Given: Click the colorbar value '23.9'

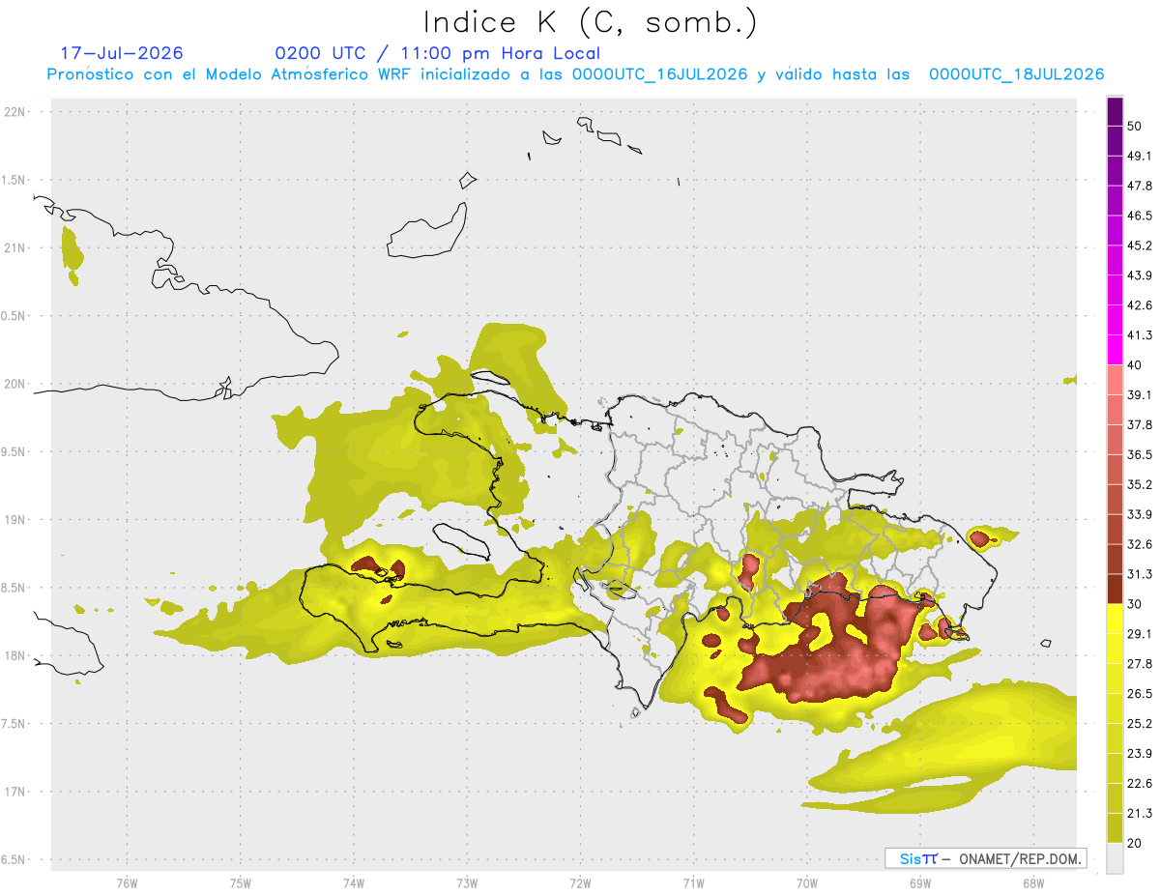Looking at the screenshot, I should pos(1139,754).
